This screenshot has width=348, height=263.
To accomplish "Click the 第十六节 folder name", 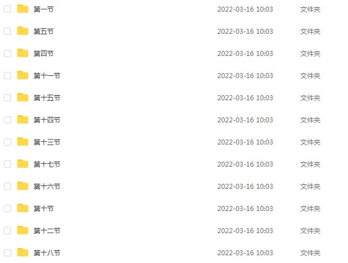I will point(47,187).
